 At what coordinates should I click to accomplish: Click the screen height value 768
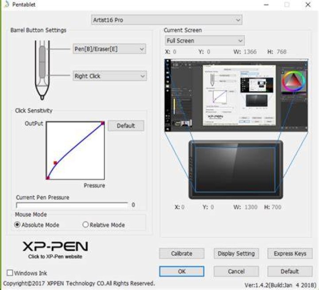tap(282, 52)
